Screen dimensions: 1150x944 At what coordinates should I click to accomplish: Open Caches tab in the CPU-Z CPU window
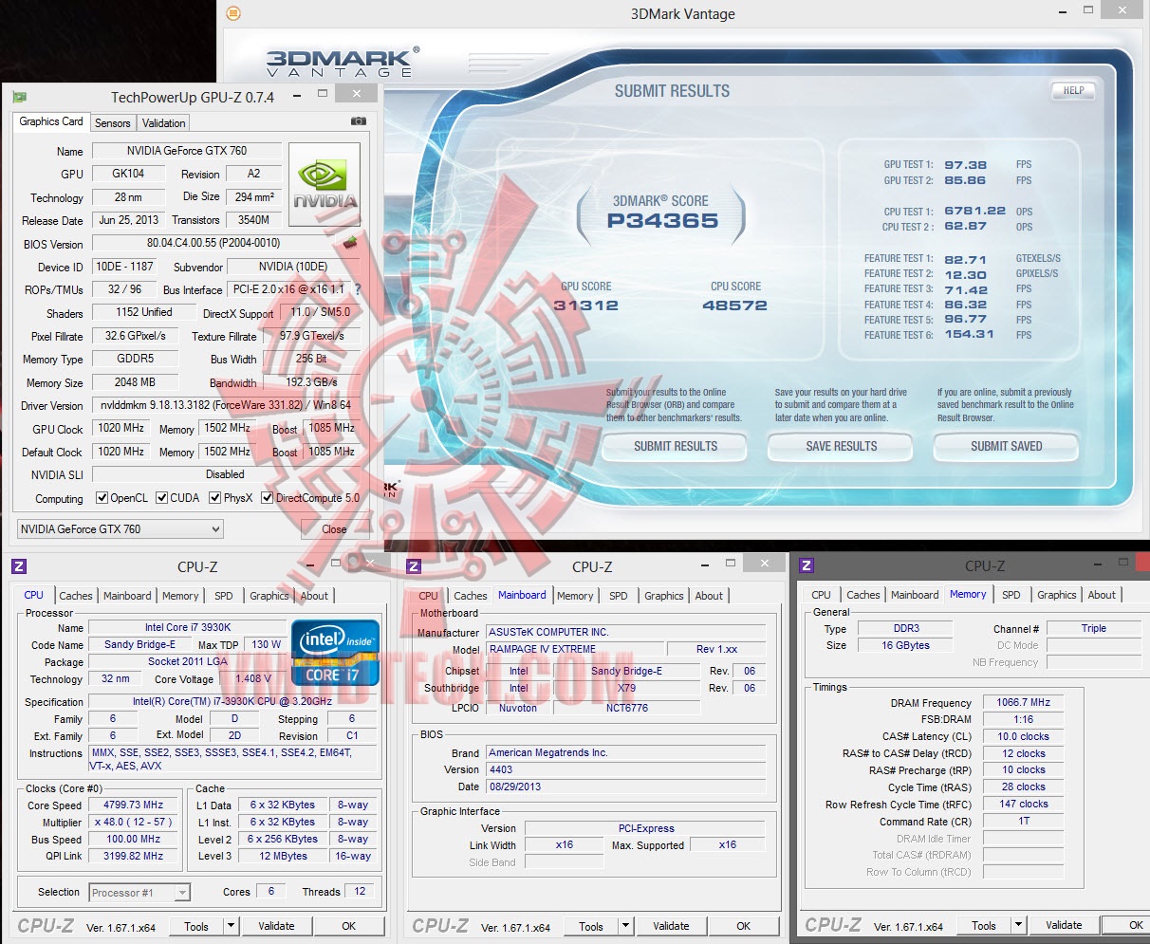coord(76,596)
